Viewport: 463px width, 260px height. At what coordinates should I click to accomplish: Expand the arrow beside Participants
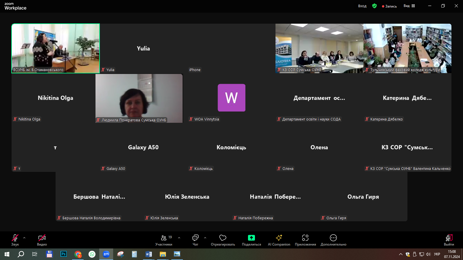click(x=179, y=238)
